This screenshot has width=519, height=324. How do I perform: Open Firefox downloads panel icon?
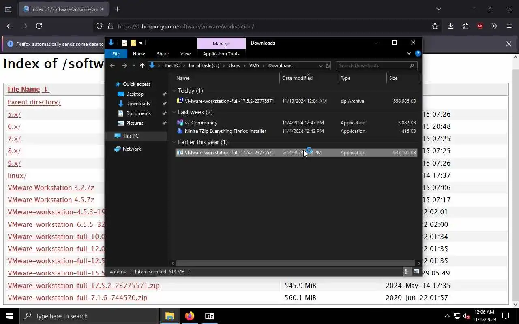(x=450, y=26)
